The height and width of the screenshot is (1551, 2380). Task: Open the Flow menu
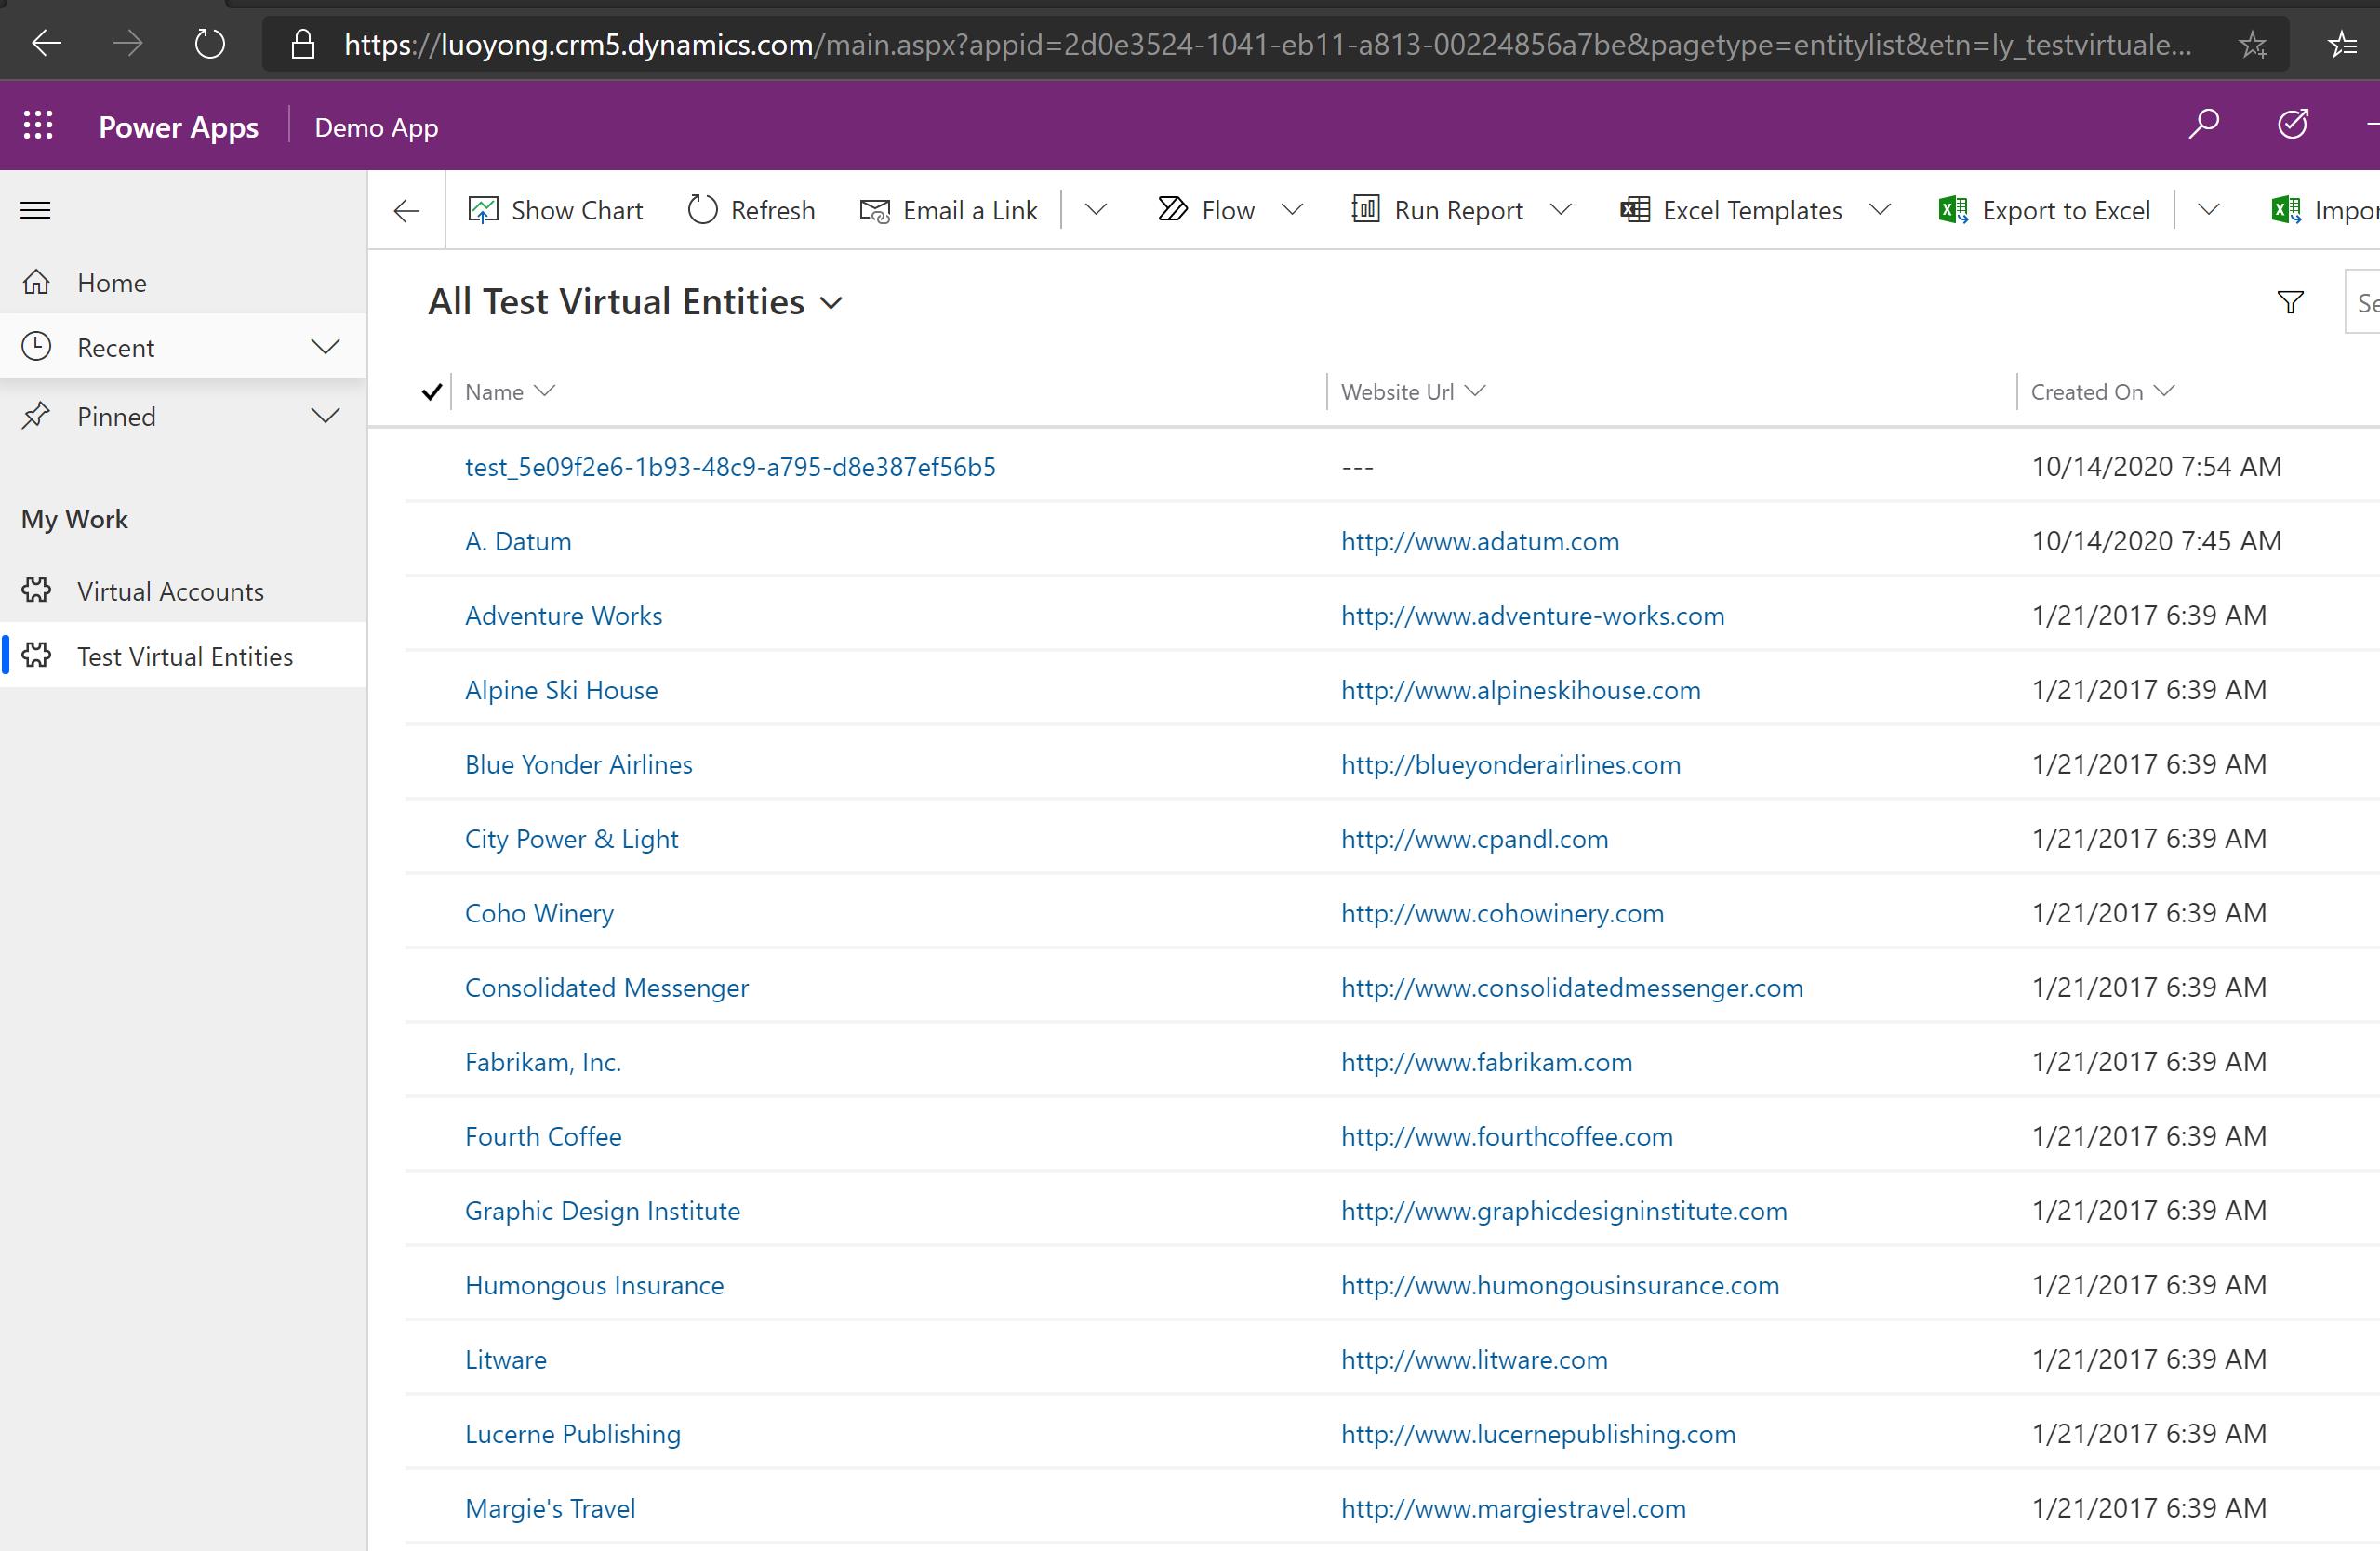[x=1230, y=210]
